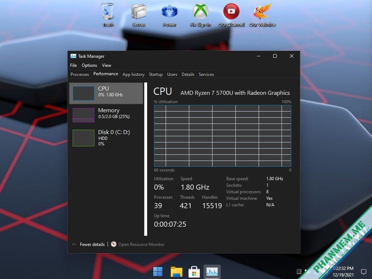Click the 0:00:07:25 up time value
Viewport: 372px width, 279px height.
(170, 224)
